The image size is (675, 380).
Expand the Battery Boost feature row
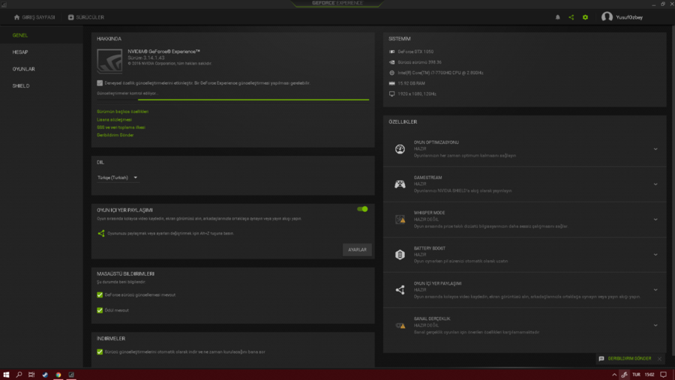(x=655, y=255)
